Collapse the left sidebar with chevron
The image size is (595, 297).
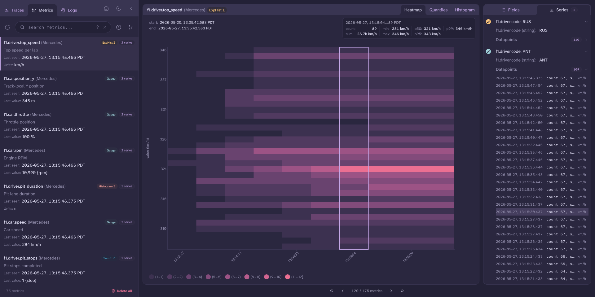(x=131, y=8)
